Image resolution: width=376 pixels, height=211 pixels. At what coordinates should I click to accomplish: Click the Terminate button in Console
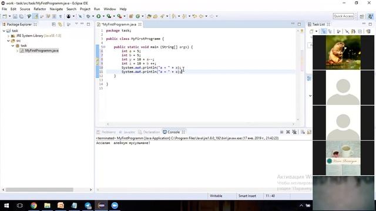pyautogui.click(x=282, y=132)
